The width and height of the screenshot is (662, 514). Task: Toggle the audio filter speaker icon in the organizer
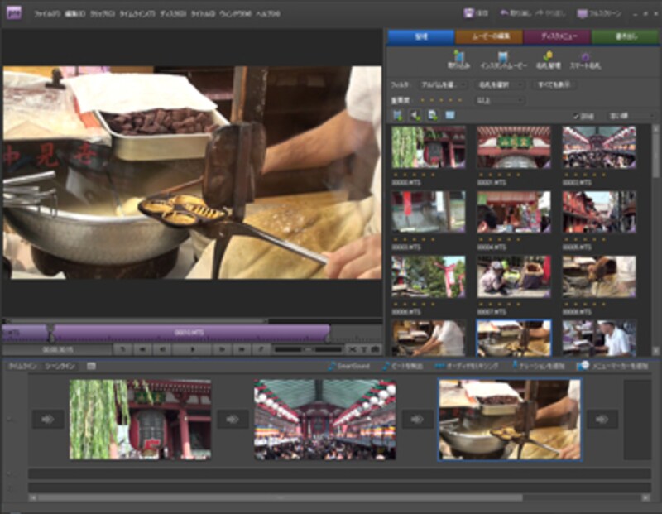[415, 115]
